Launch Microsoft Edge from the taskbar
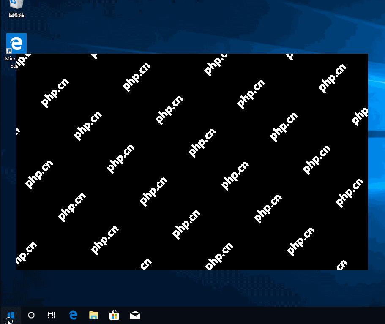The image size is (385, 324). (x=73, y=315)
